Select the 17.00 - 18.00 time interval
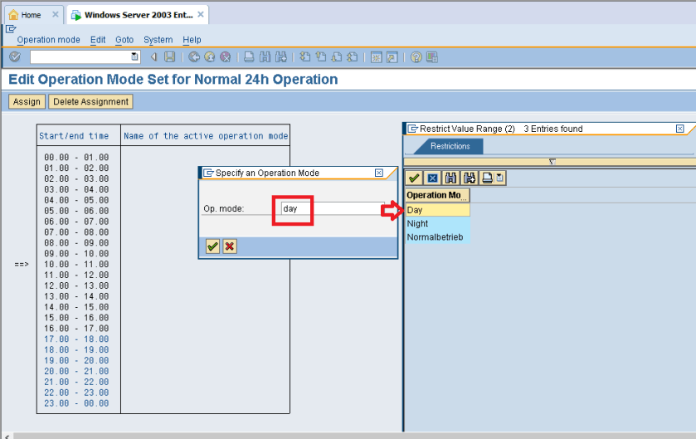 76,339
